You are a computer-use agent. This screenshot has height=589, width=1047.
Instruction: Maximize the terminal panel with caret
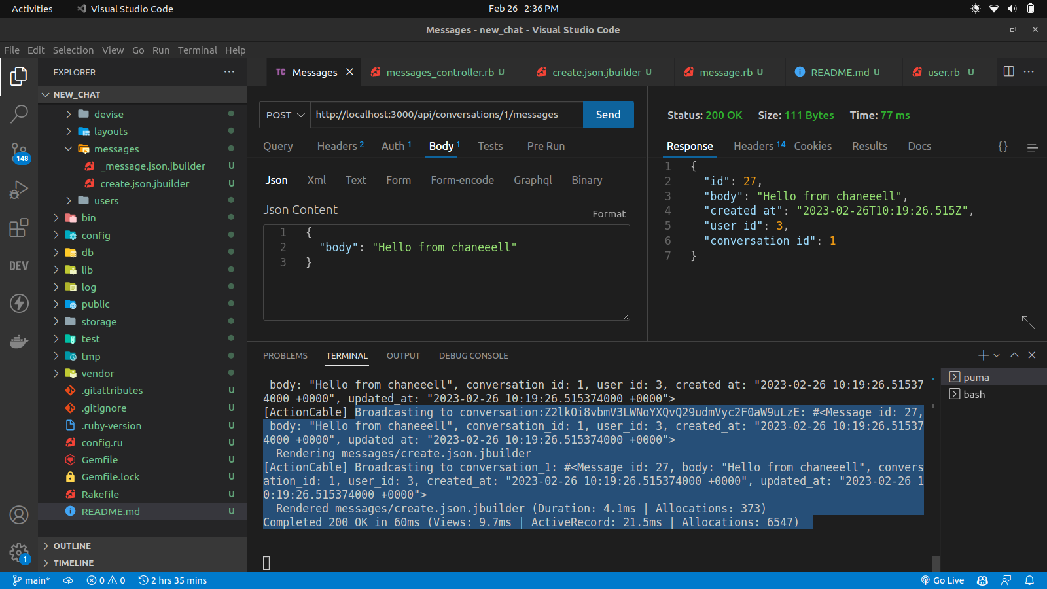tap(1014, 355)
